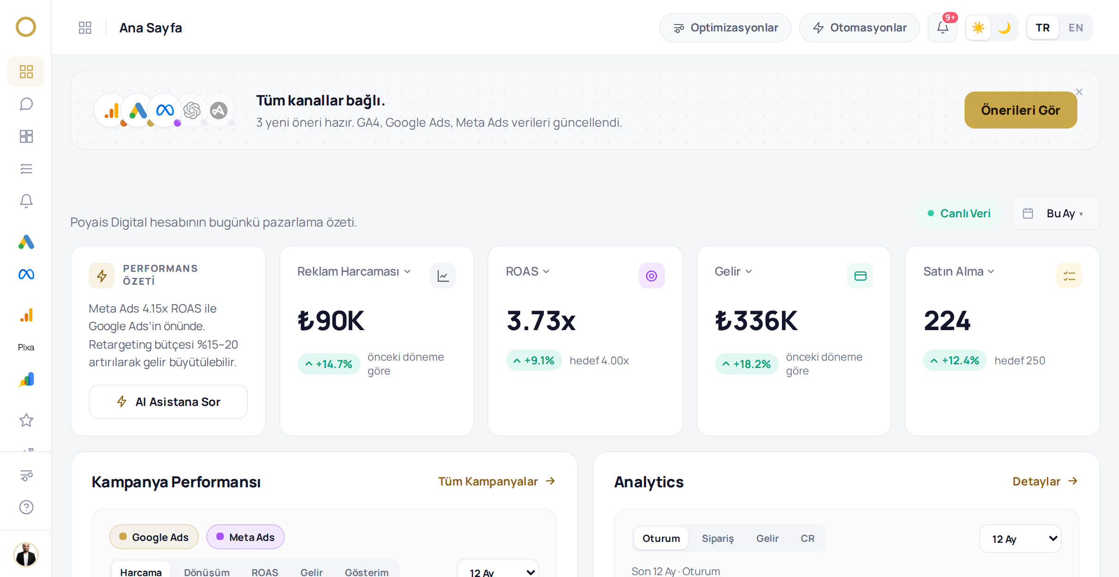Expand the Reklam Harcaması metric dropdown
Screen dimensions: 1119x577
click(354, 271)
